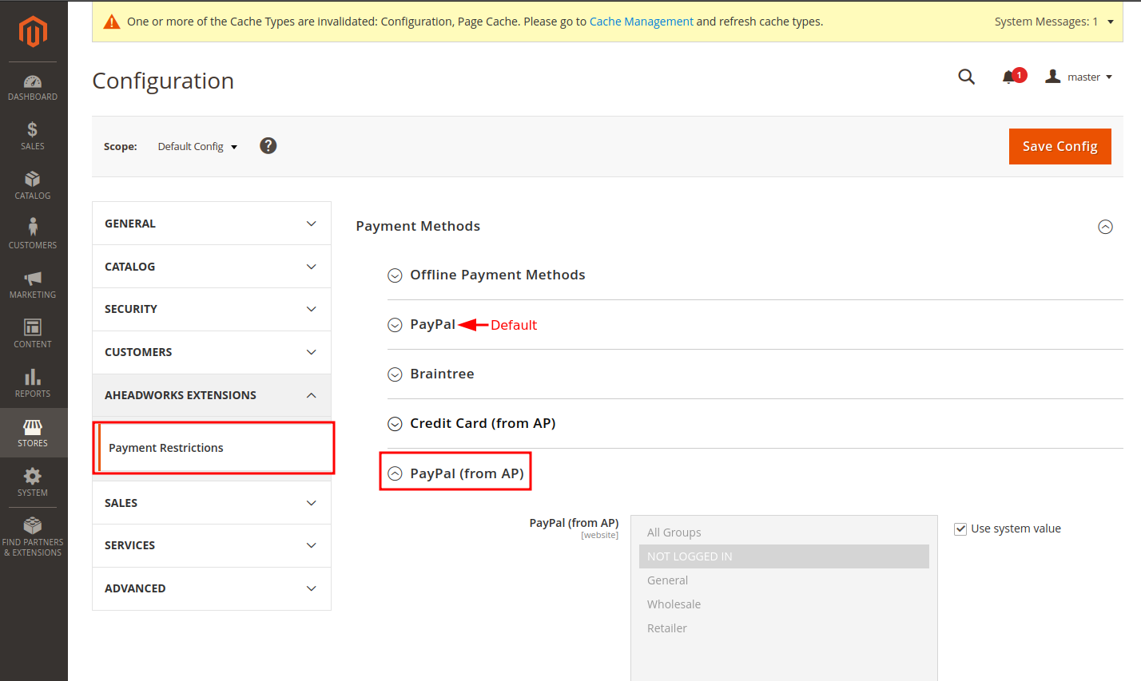Expand the CATALOG config tab
The width and height of the screenshot is (1141, 681).
click(x=212, y=267)
